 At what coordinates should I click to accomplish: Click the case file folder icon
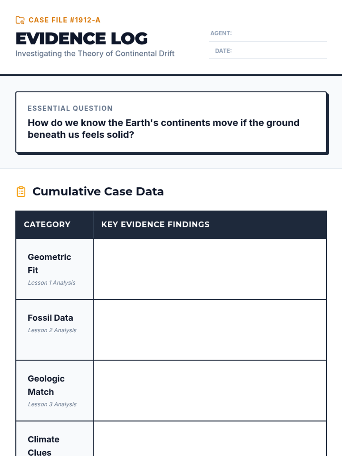pos(20,20)
